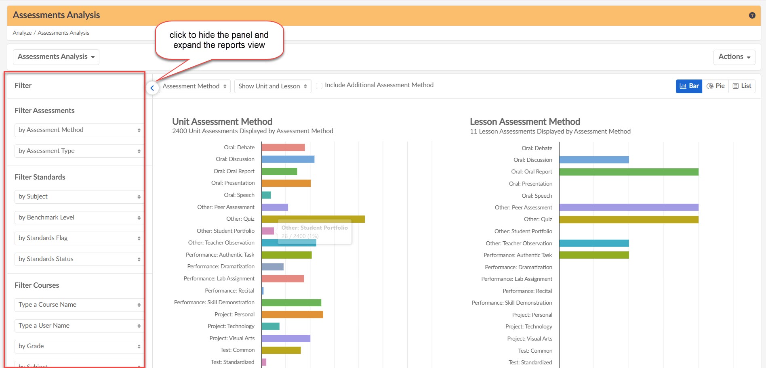The width and height of the screenshot is (766, 368).
Task: Click the Type a Course Name field
Action: [x=79, y=305]
